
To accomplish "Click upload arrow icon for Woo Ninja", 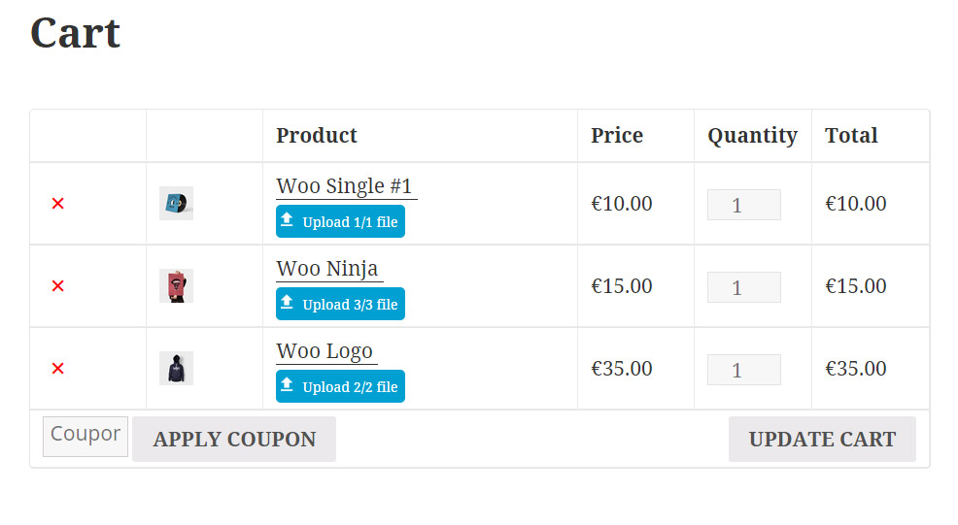I will (x=288, y=303).
